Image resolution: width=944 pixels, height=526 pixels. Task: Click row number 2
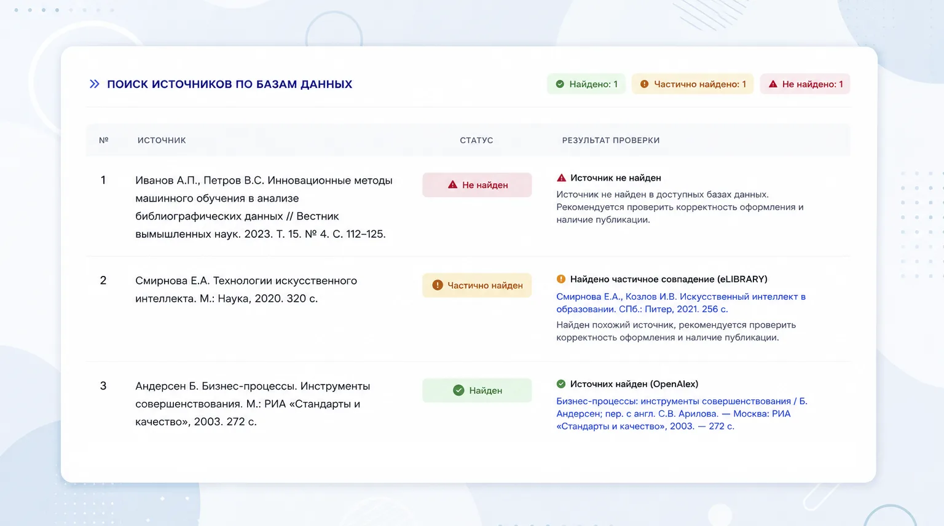tap(103, 280)
